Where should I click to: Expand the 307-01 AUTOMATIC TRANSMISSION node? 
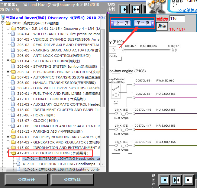coord(8,77)
